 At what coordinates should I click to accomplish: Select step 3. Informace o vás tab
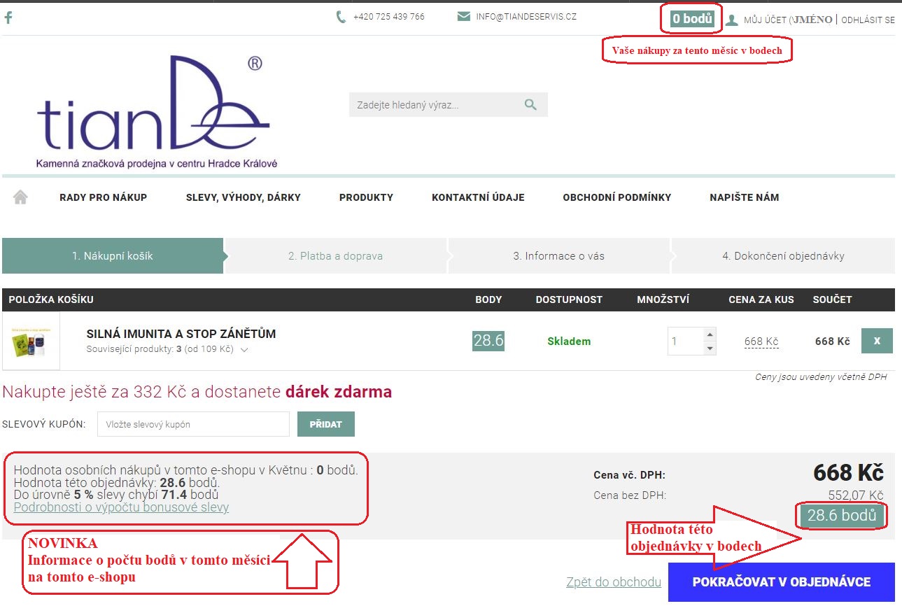coord(558,255)
